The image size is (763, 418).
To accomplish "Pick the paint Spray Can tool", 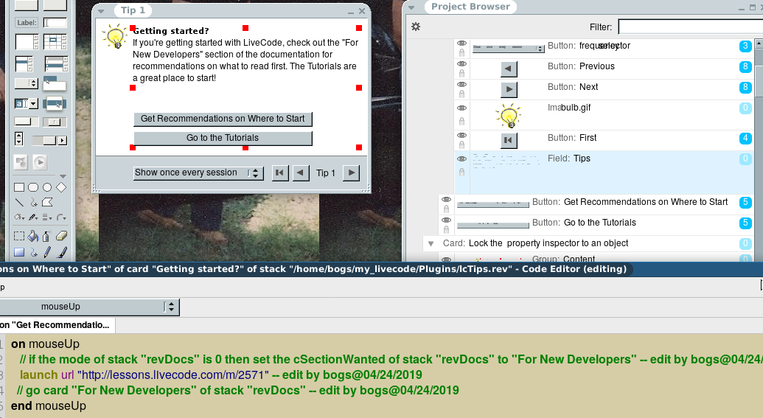I will tap(46, 237).
